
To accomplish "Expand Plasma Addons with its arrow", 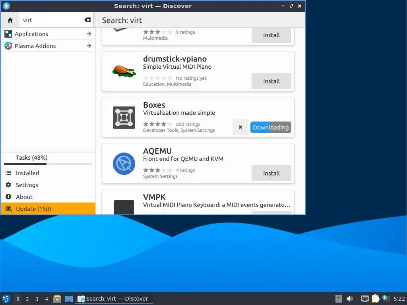I will (89, 46).
